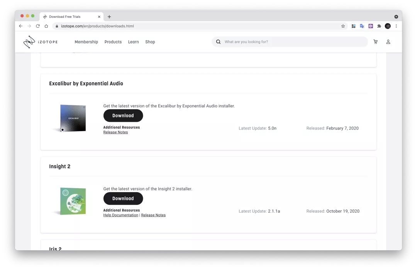Click the iZotope logo
This screenshot has width=417, height=270.
41,42
